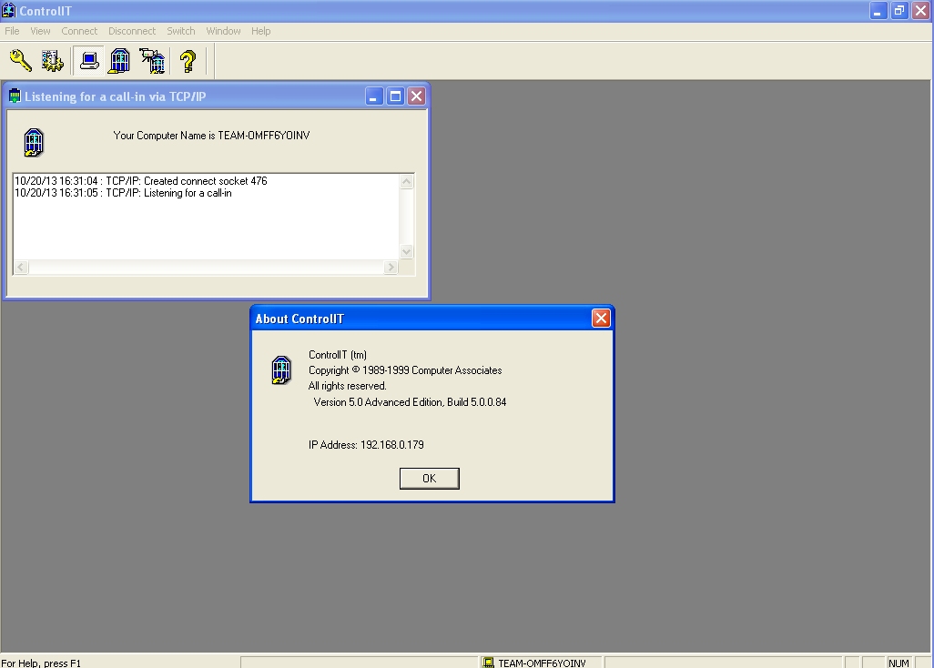
Task: Click log horizontal scrollbar left arrow
Action: click(21, 268)
